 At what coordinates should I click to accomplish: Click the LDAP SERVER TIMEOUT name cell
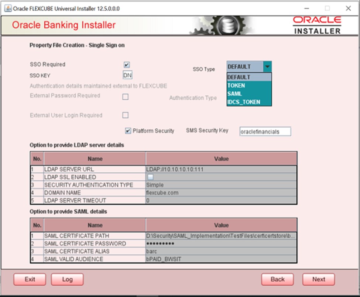point(95,200)
